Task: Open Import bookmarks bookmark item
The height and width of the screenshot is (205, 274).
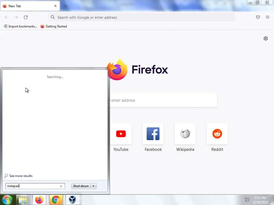Action: (20, 26)
